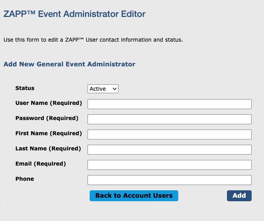Click the Last Name (Required) label
The height and width of the screenshot is (221, 264).
point(48,148)
